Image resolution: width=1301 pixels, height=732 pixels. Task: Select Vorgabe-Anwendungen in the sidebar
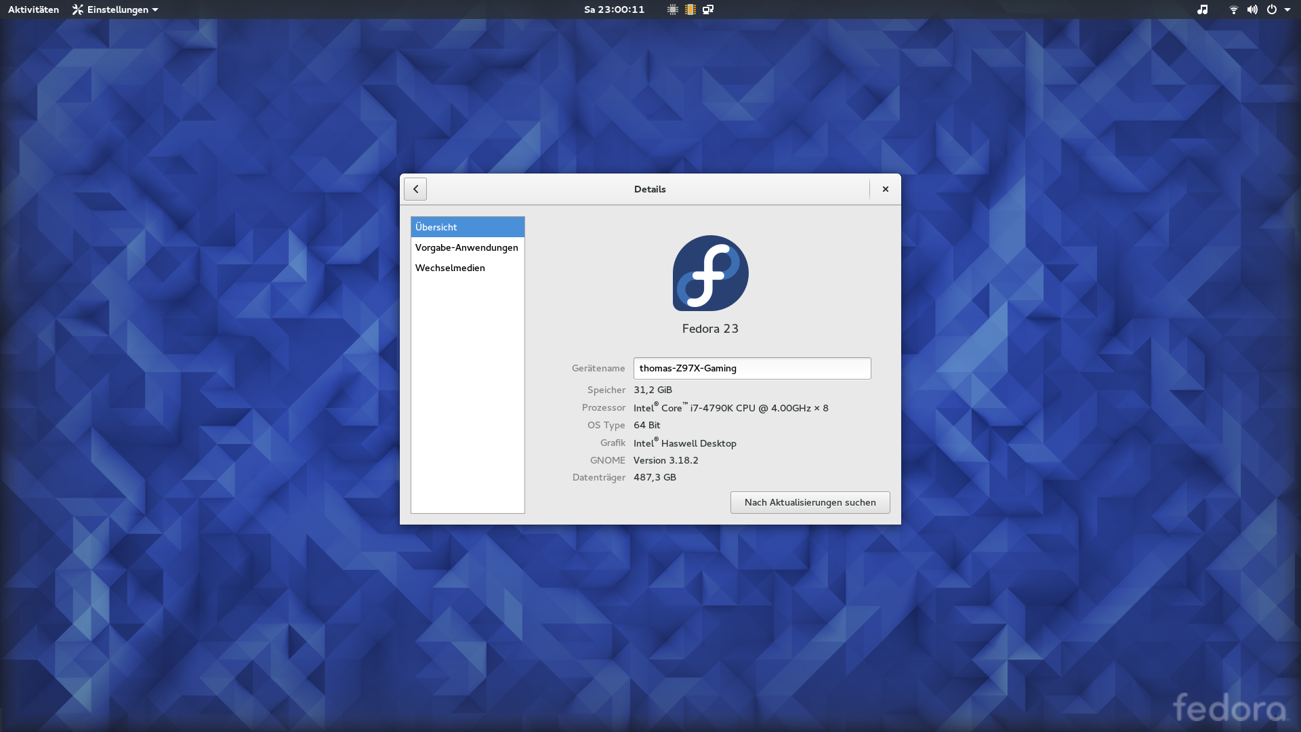click(x=467, y=247)
